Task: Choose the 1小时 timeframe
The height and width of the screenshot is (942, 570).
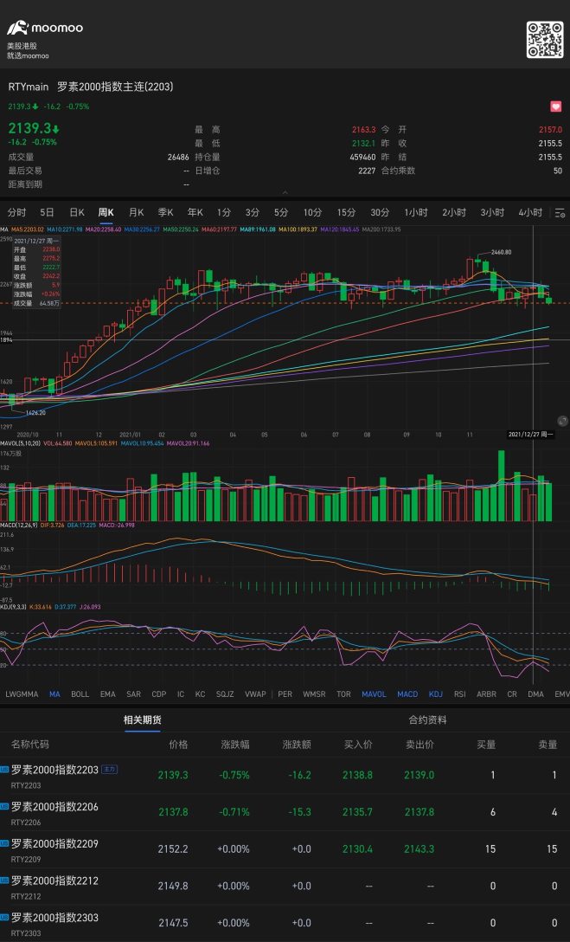Action: (x=416, y=213)
